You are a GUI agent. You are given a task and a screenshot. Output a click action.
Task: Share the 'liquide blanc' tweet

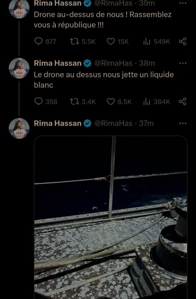pyautogui.click(x=183, y=101)
